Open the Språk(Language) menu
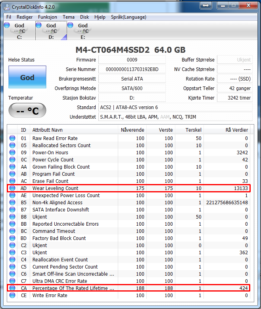 129,17
